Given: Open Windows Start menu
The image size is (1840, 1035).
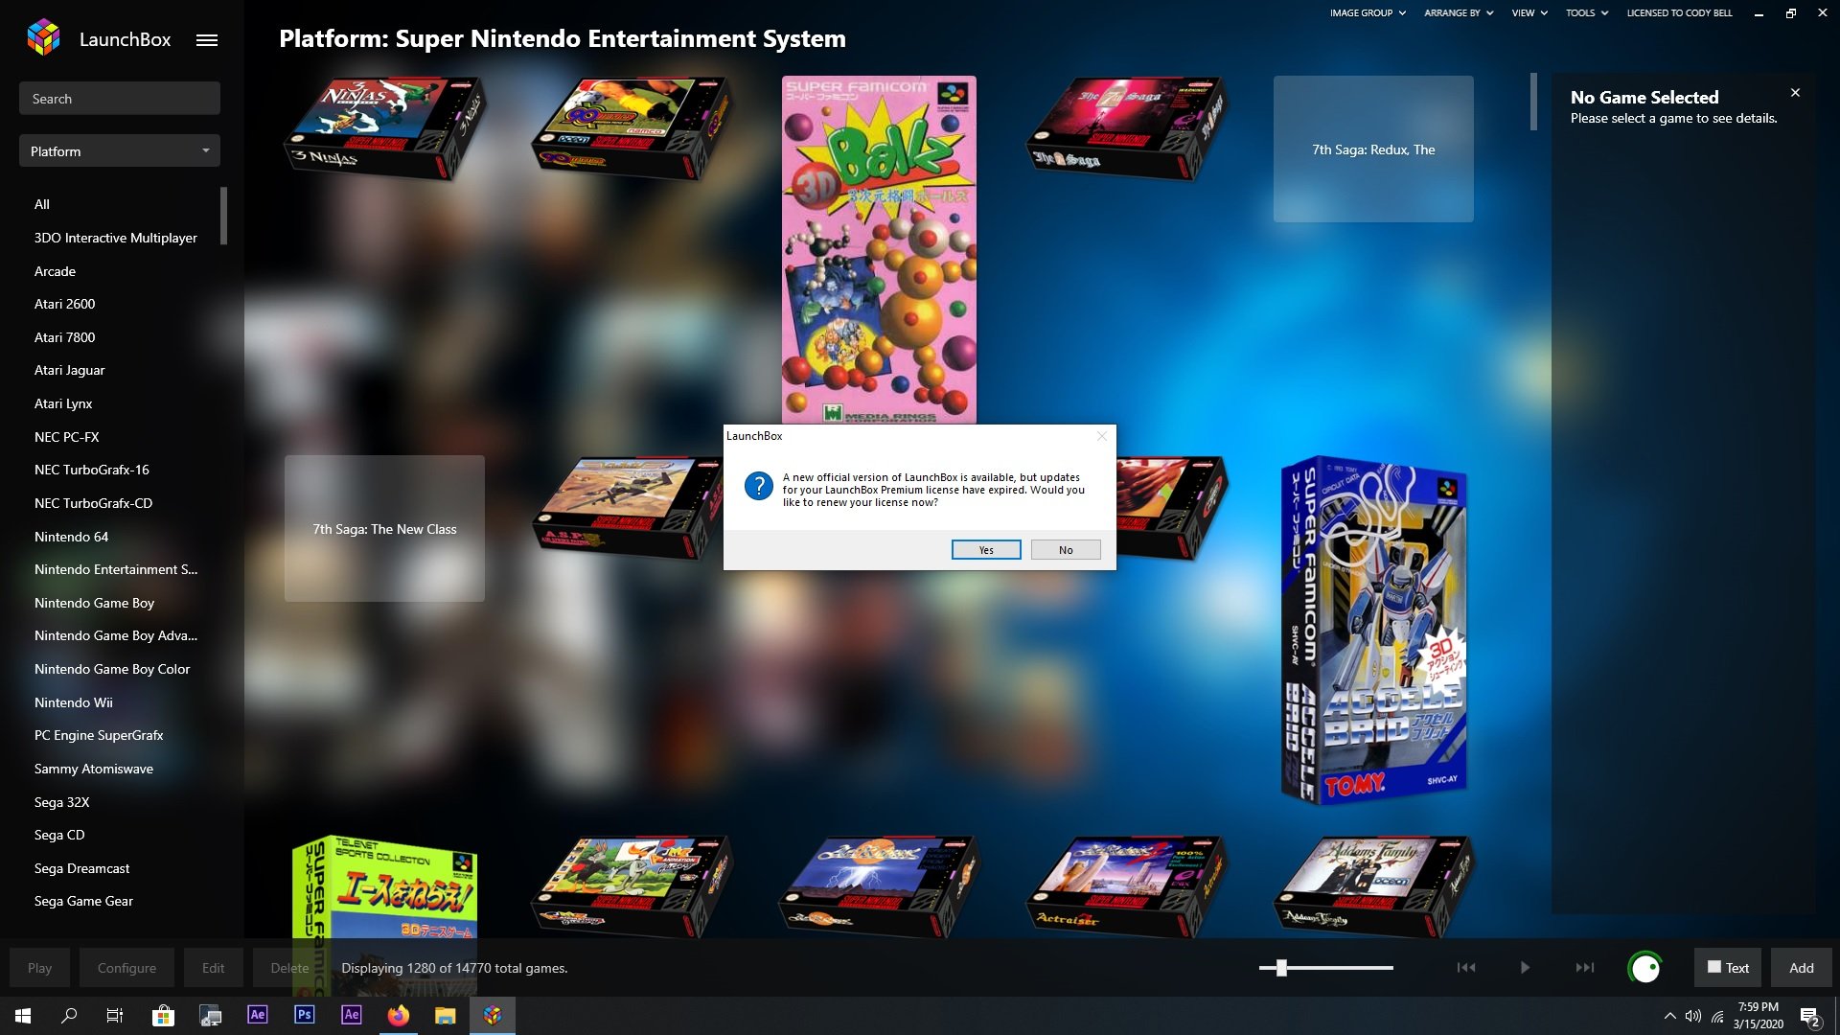Looking at the screenshot, I should pyautogui.click(x=23, y=1016).
